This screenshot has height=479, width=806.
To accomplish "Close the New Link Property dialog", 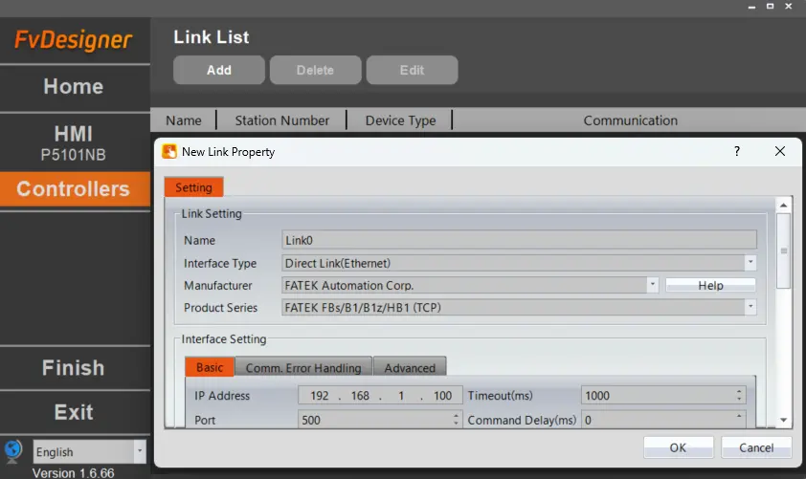I will point(779,151).
